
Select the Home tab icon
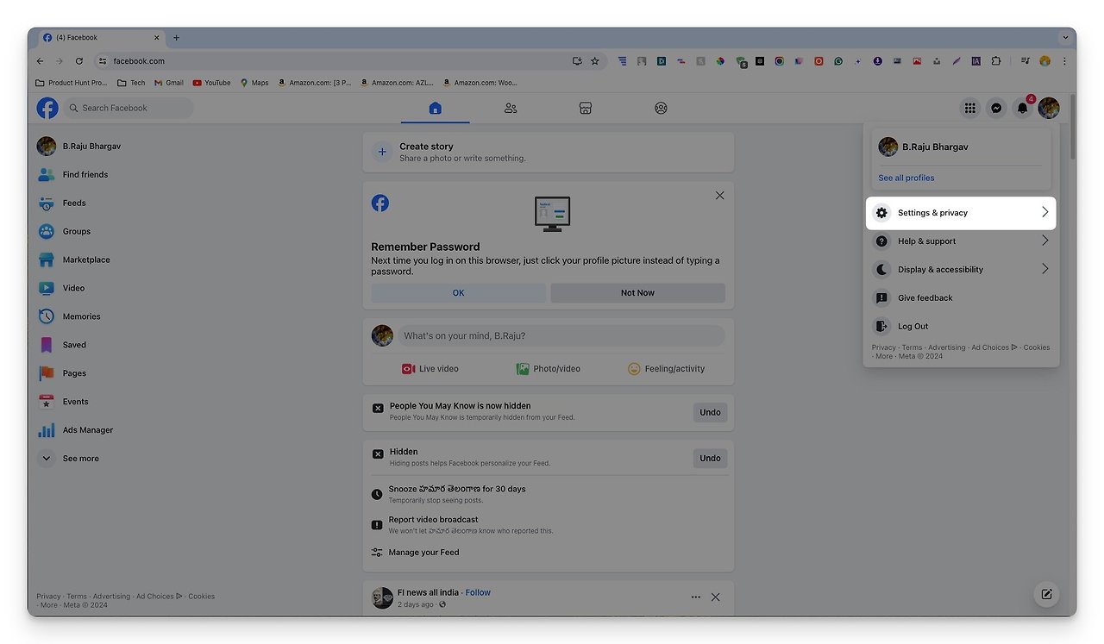pos(435,108)
